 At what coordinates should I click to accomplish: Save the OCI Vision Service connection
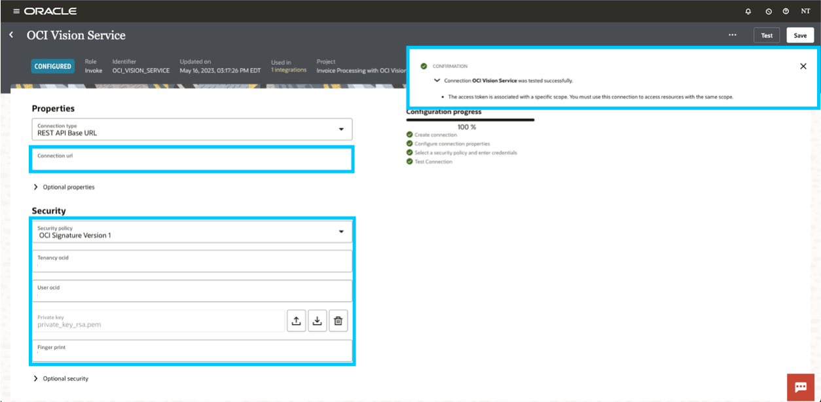tap(800, 35)
